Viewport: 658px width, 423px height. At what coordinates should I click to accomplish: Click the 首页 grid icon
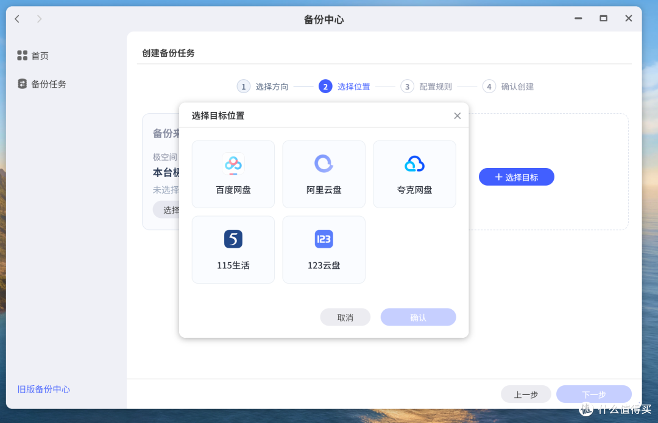[23, 55]
